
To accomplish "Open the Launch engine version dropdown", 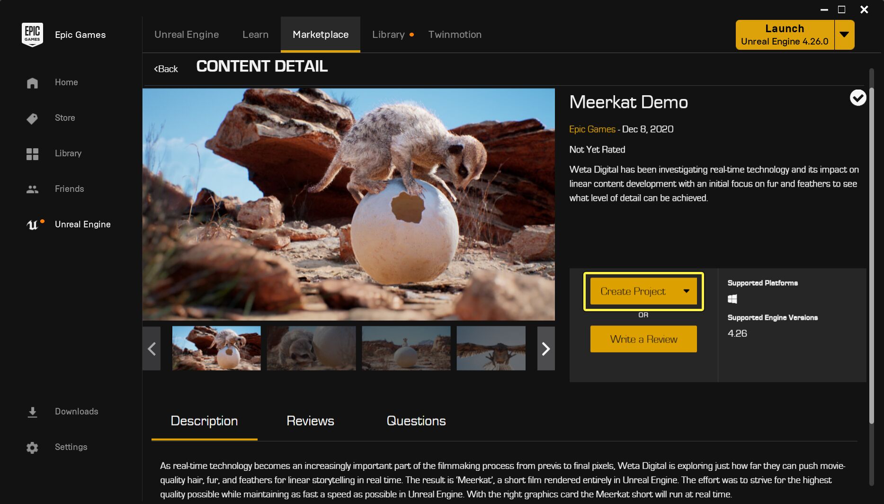I will click(x=844, y=34).
